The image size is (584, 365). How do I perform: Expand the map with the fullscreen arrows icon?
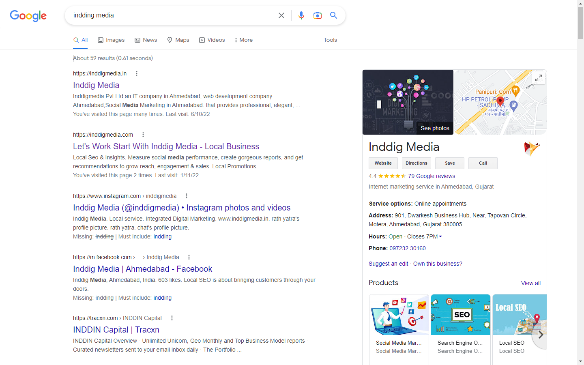(x=538, y=78)
